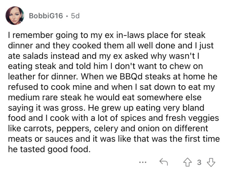Open the BobbiG16 username link

point(46,16)
